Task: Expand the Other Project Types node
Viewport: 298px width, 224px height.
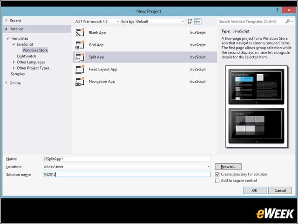Action: 14,68
